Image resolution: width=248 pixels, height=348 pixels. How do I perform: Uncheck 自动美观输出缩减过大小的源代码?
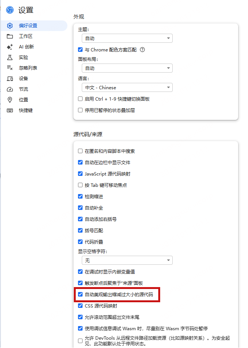[80, 294]
